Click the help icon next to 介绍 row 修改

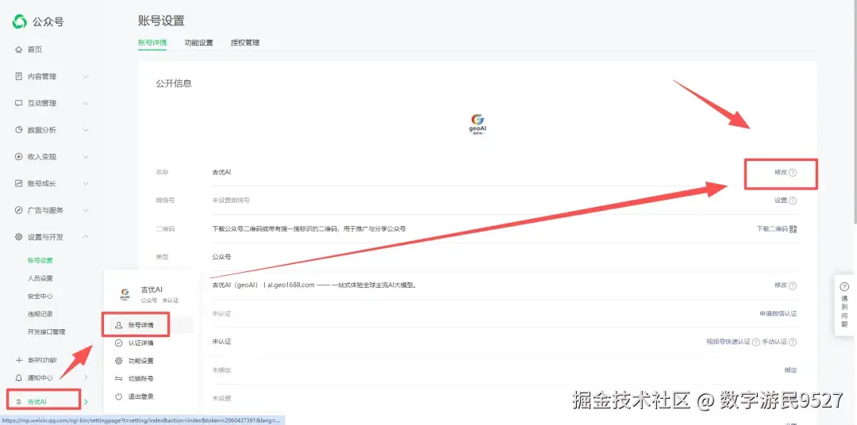pyautogui.click(x=793, y=285)
